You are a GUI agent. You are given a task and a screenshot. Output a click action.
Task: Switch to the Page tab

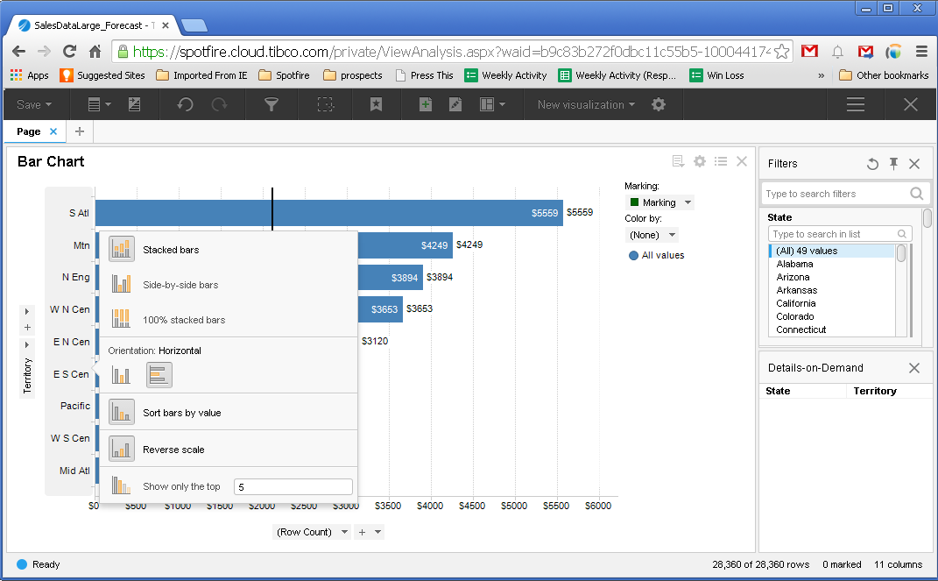[27, 131]
